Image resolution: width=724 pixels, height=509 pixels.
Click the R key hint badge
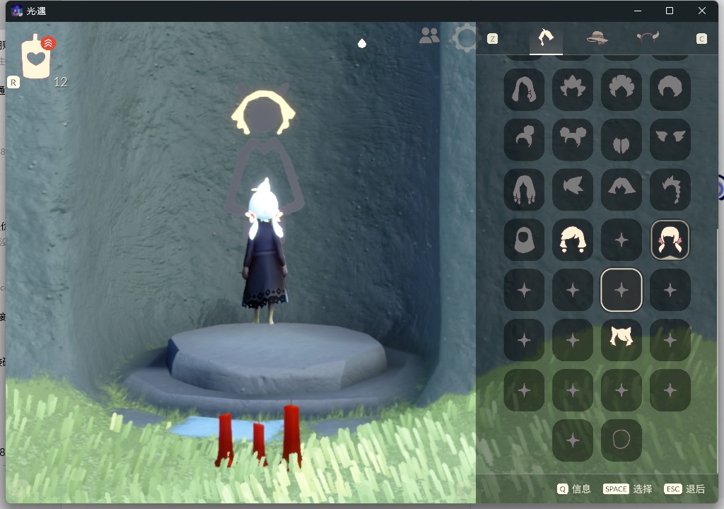[x=13, y=83]
